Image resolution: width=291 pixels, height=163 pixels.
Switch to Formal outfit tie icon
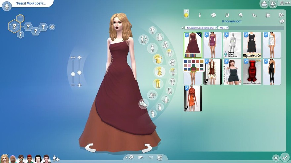(x=200, y=15)
